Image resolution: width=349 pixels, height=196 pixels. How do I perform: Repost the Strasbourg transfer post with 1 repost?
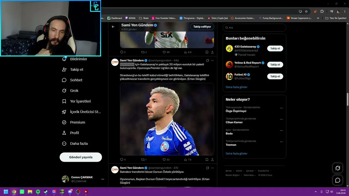[x=144, y=160]
